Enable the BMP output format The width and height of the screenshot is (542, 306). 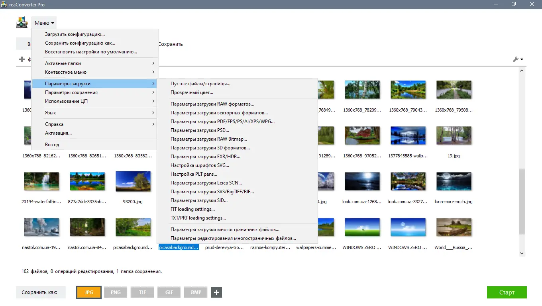195,292
